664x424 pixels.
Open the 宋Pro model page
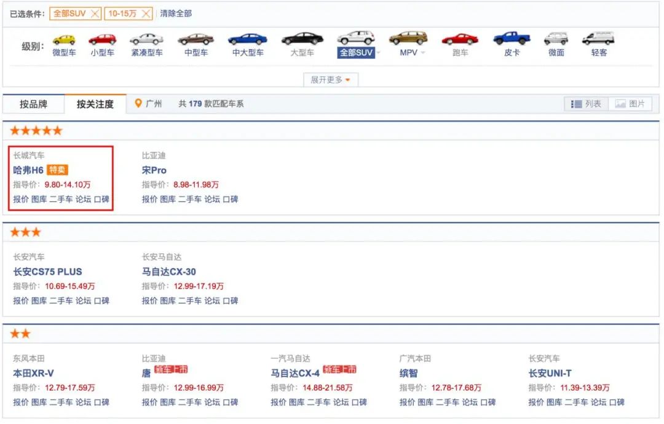pyautogui.click(x=154, y=170)
